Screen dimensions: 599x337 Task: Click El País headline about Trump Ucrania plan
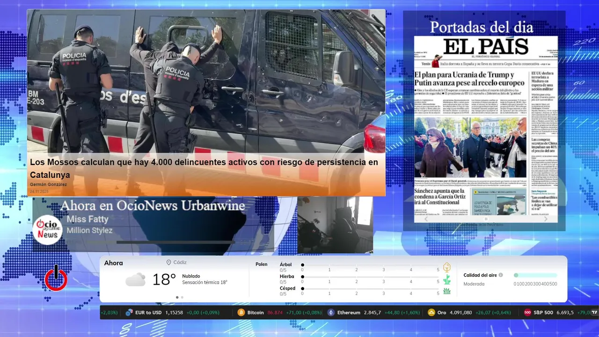469,79
